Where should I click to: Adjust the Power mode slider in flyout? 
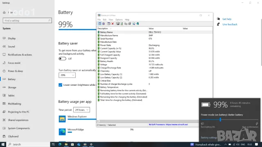click(220, 120)
